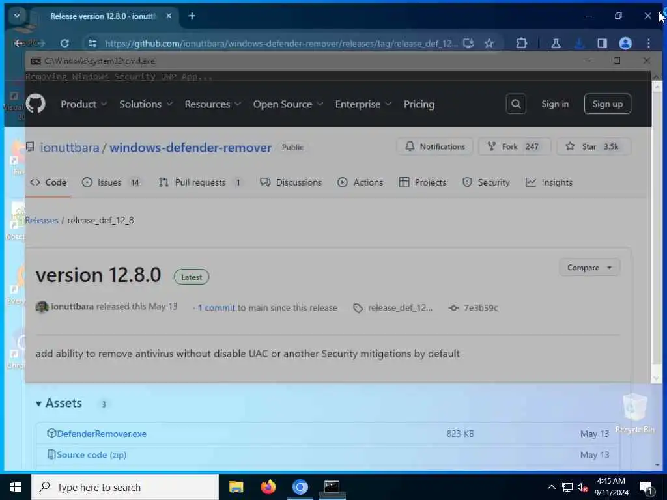Go back to Releases breadcrumb
The image size is (667, 500).
[x=42, y=220]
